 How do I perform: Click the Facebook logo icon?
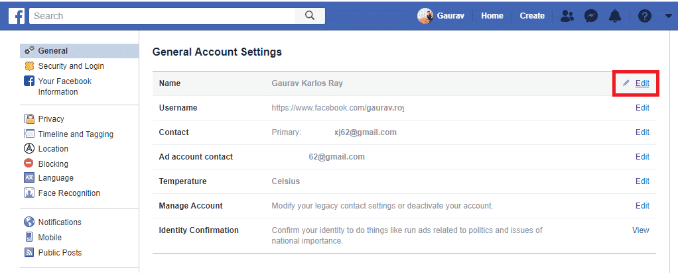click(x=17, y=16)
